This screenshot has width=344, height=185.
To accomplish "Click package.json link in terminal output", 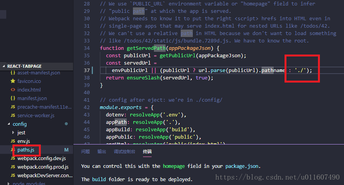I will click(x=242, y=166).
